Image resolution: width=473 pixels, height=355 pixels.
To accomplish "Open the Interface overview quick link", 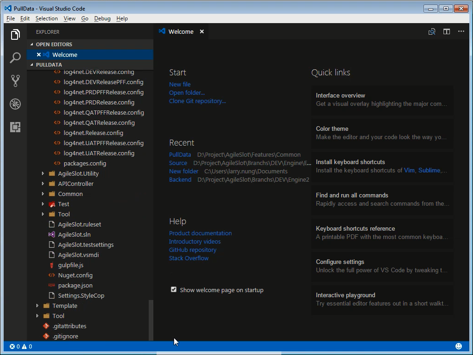I will tap(382, 100).
